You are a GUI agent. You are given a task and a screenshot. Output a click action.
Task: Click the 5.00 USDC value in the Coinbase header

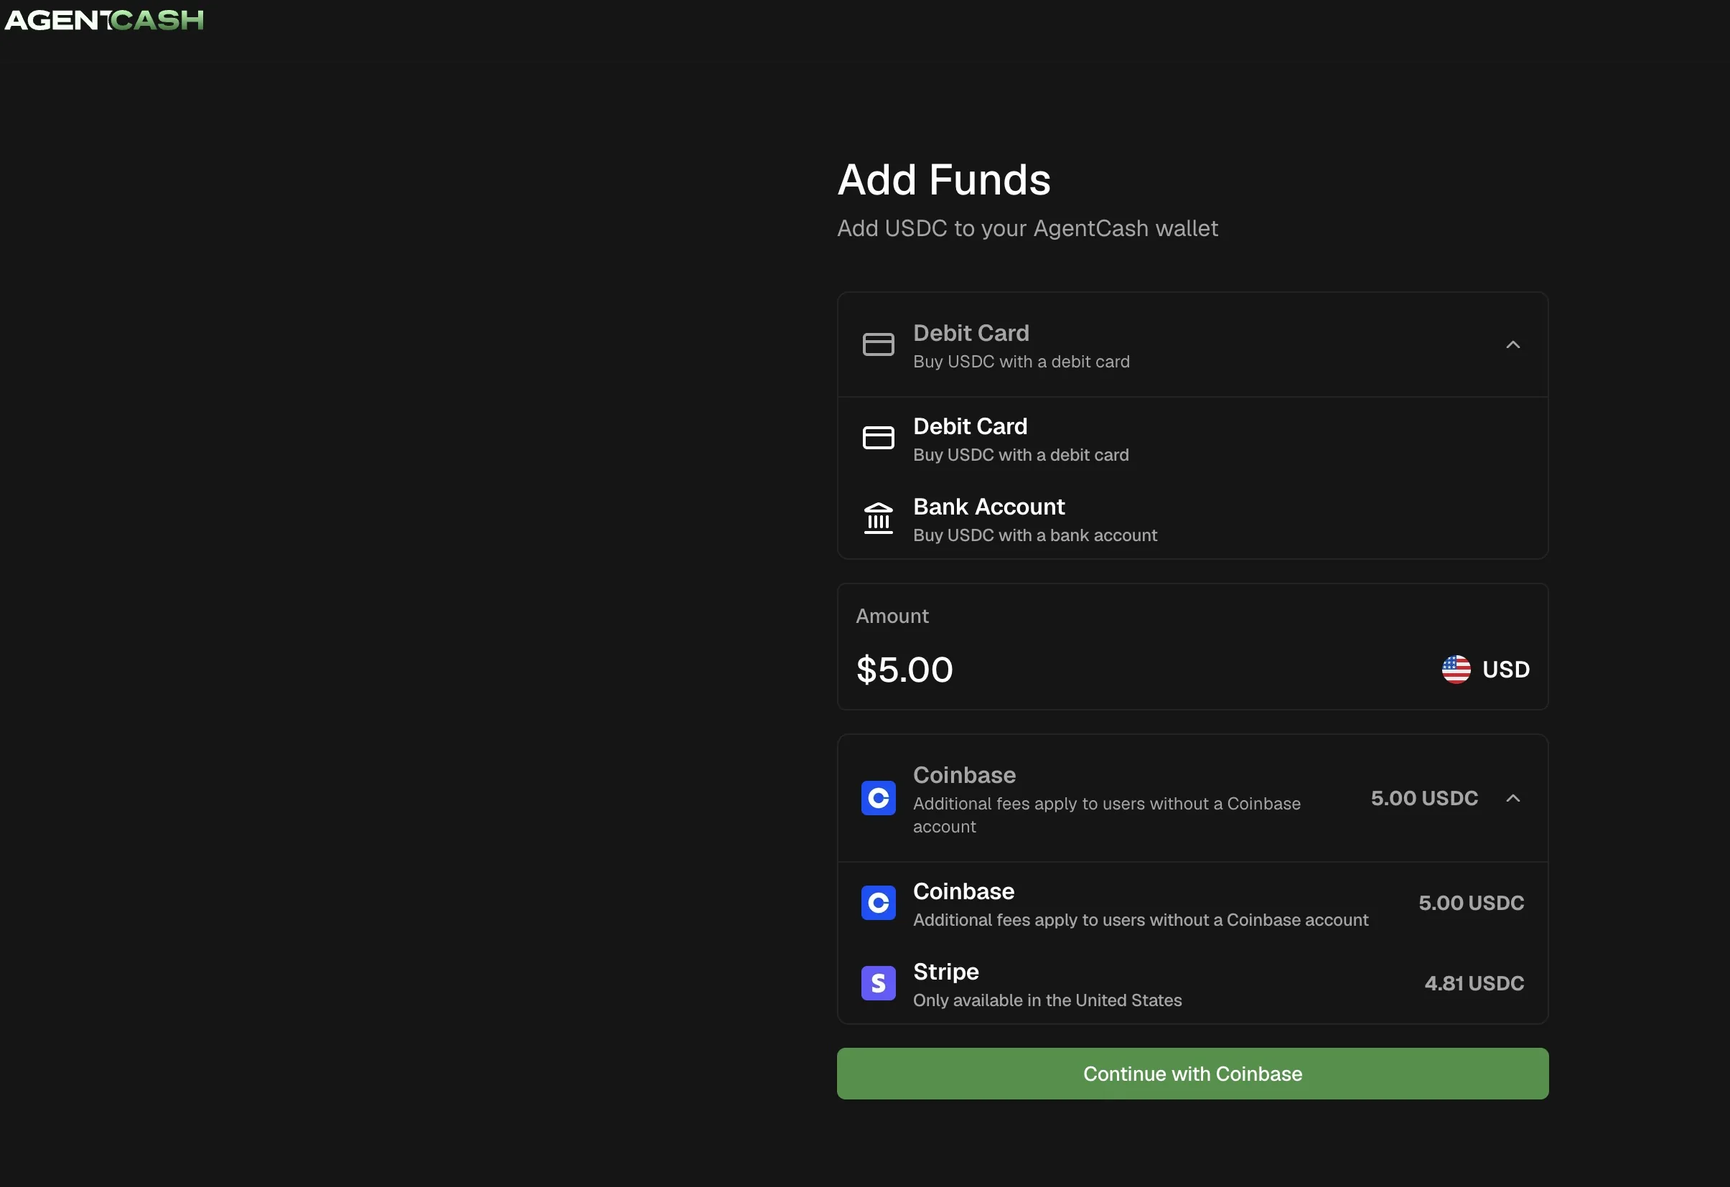tap(1424, 798)
